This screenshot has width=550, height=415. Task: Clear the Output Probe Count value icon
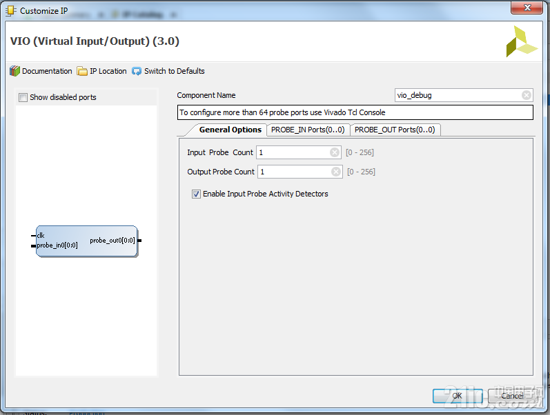(336, 172)
